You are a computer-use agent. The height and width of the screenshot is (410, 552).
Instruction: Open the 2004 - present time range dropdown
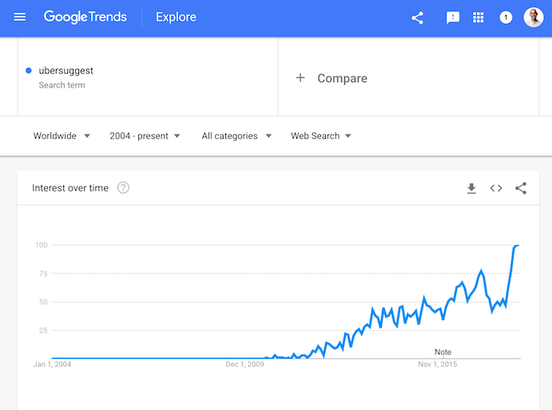pos(145,136)
